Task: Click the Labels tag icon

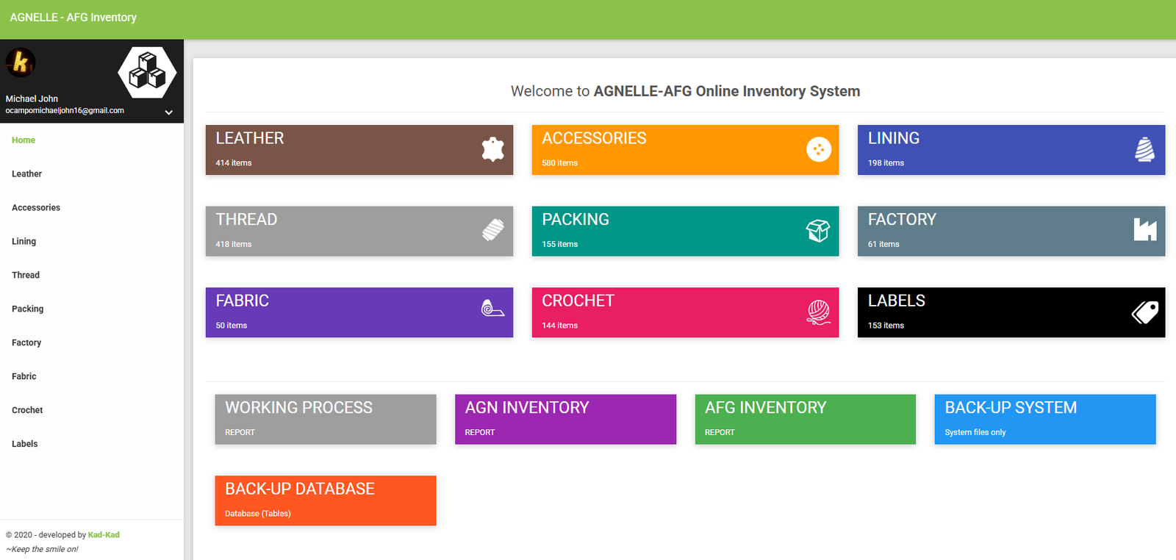Action: click(x=1144, y=312)
